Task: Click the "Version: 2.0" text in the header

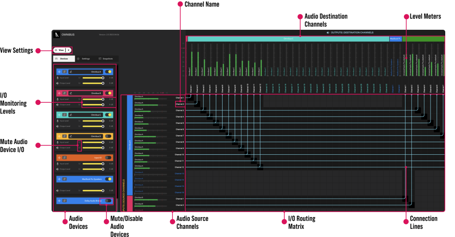Action: (109, 35)
